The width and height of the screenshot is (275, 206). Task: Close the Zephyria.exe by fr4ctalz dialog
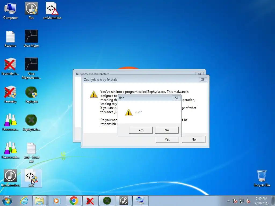click(203, 79)
